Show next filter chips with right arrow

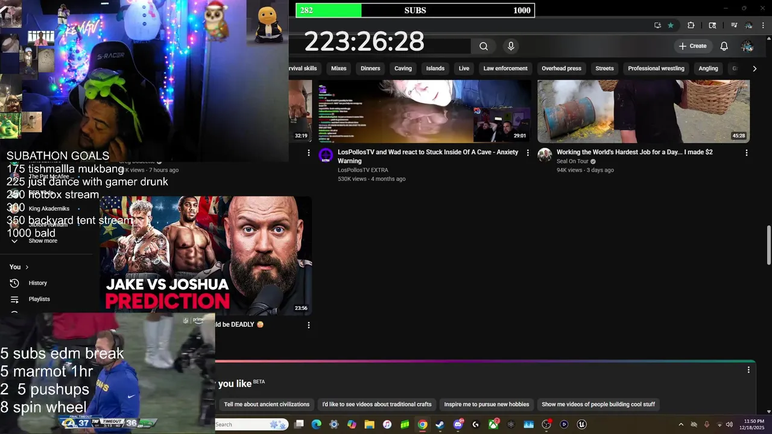(754, 69)
